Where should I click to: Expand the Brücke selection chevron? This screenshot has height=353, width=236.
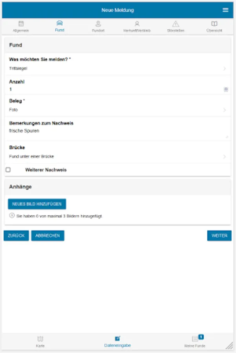click(x=225, y=156)
